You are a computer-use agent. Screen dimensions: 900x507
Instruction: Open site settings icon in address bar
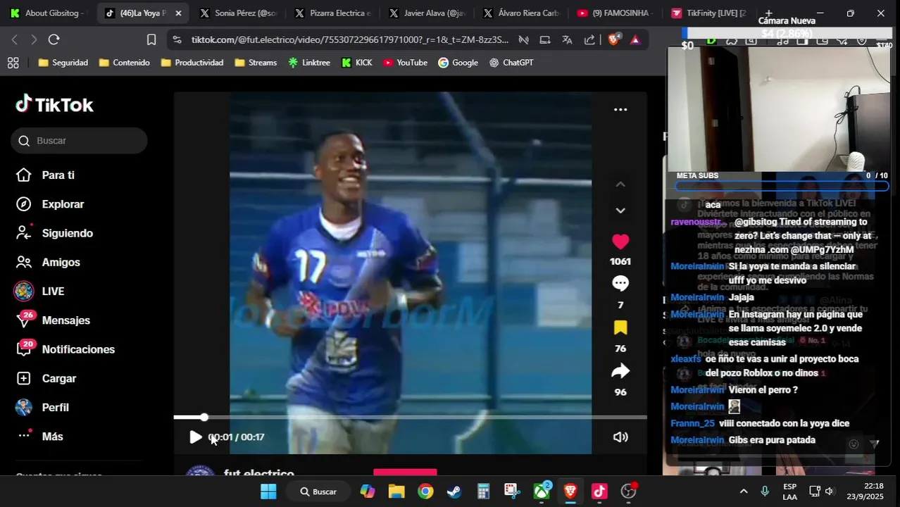pos(177,39)
